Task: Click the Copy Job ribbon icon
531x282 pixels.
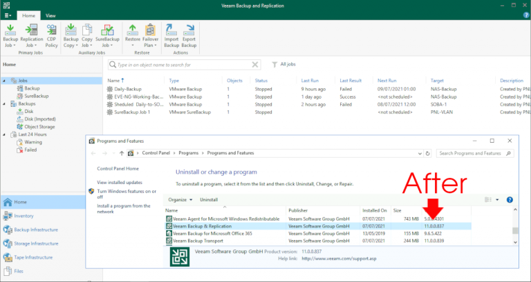Action: coord(86,36)
